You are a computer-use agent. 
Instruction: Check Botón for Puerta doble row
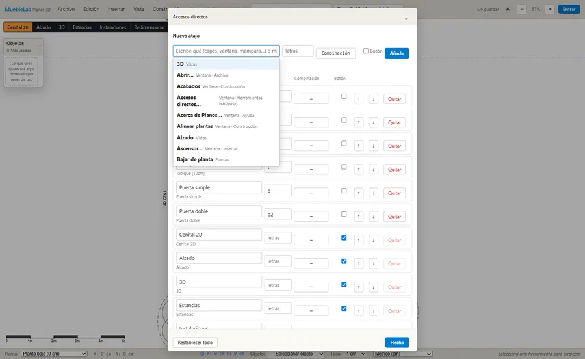tap(344, 214)
